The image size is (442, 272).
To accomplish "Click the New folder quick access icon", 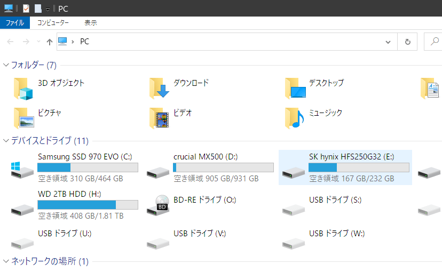I will pyautogui.click(x=38, y=9).
